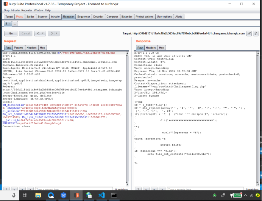Viewport: 262px width, 201px height.
Task: Switch to Visual Studio Code on taskbar
Action: [x=101, y=195]
